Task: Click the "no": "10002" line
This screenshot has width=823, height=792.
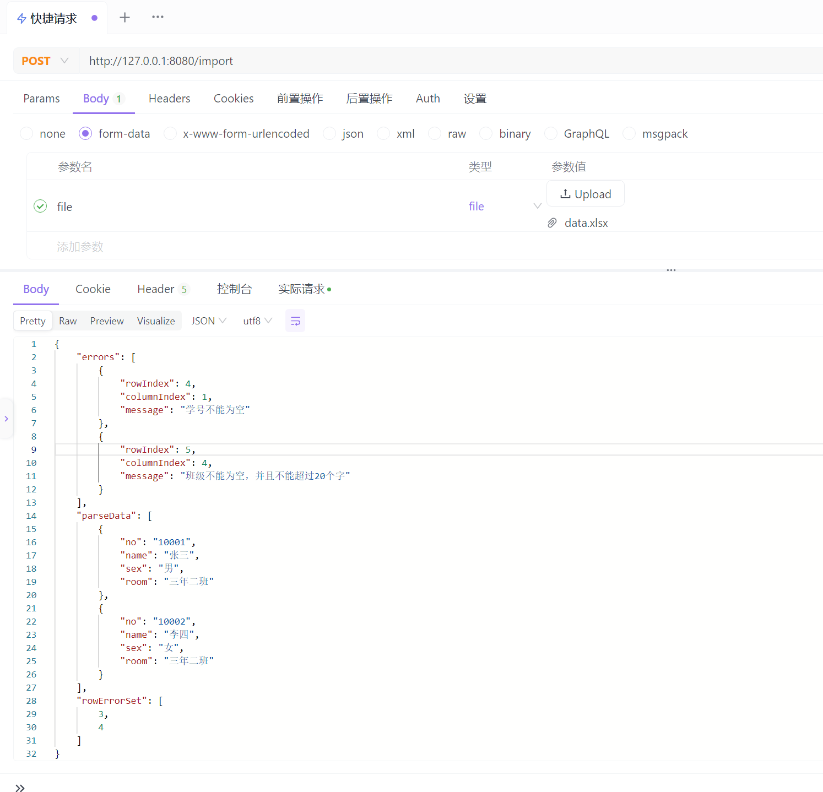Action: [x=158, y=622]
